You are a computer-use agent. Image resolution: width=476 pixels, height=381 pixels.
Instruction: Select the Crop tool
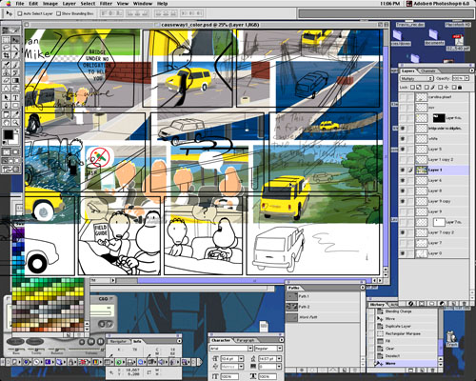point(6,55)
